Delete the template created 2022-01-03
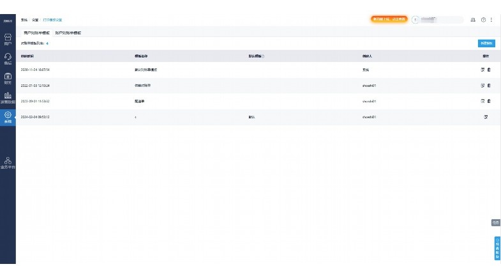Screen dimensions: 501x278 point(489,86)
